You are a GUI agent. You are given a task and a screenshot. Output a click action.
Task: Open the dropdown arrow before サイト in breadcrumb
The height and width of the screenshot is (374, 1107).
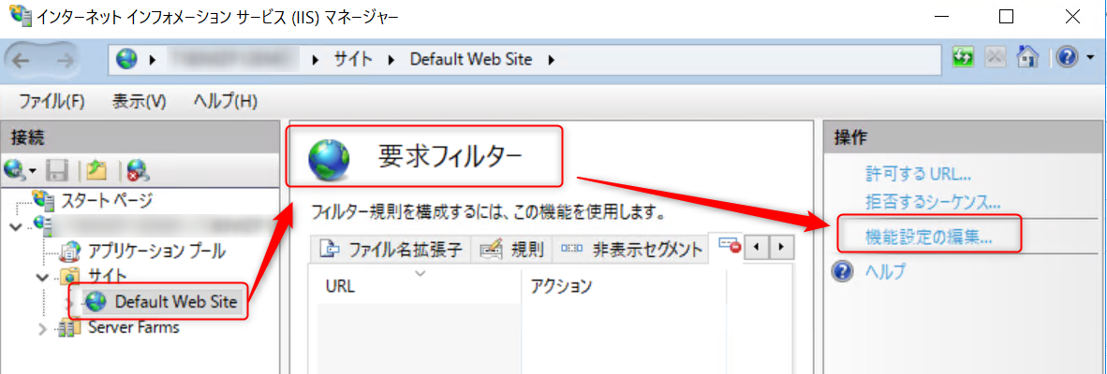tap(316, 60)
